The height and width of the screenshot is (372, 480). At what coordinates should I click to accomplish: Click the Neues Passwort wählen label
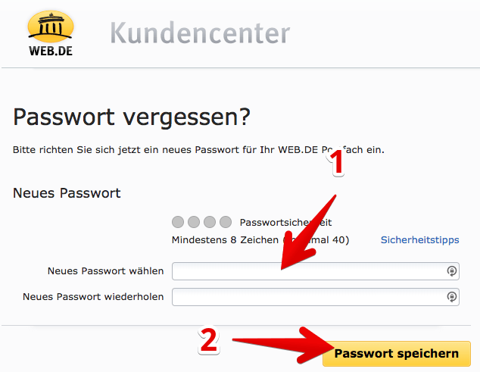click(105, 271)
